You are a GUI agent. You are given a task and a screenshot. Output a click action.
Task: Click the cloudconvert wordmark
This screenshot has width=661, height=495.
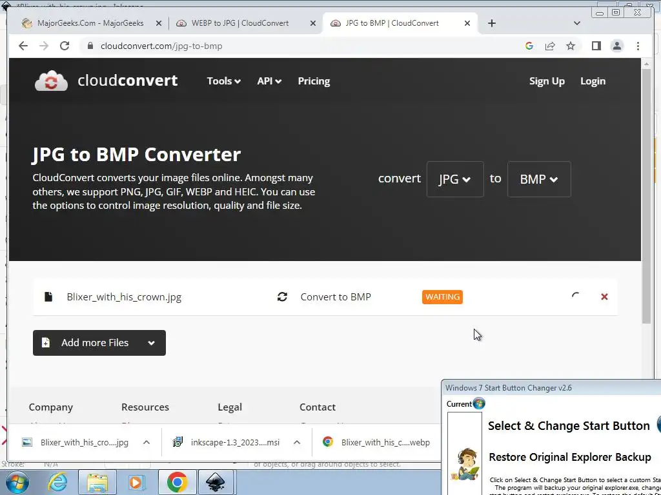(127, 81)
